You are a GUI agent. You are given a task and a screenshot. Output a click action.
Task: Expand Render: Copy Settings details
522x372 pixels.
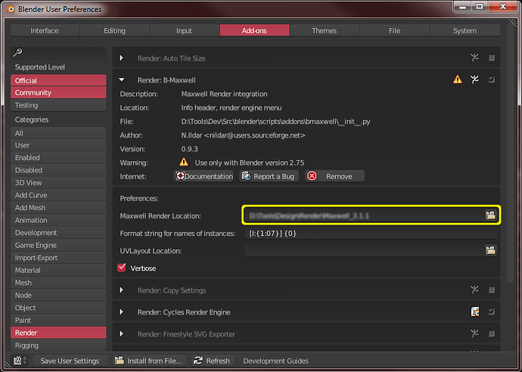122,290
